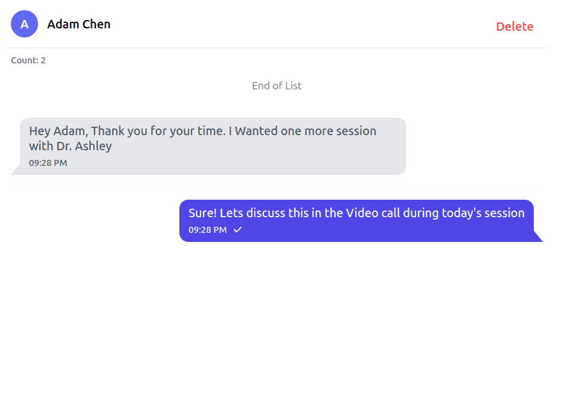Click the pointed tail of the blue bubble

click(x=538, y=237)
